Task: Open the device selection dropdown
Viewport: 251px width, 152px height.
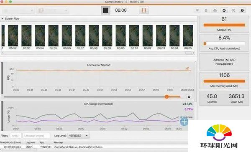Action: (18, 10)
